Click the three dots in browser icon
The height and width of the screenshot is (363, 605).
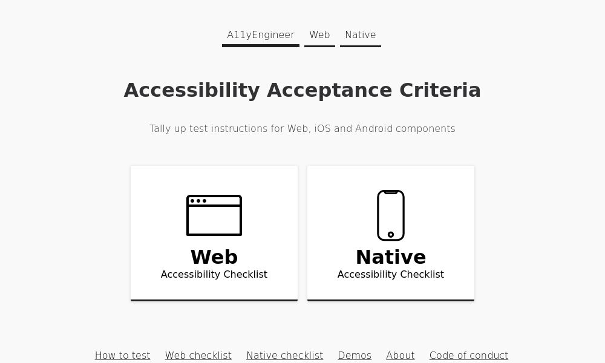(198, 201)
